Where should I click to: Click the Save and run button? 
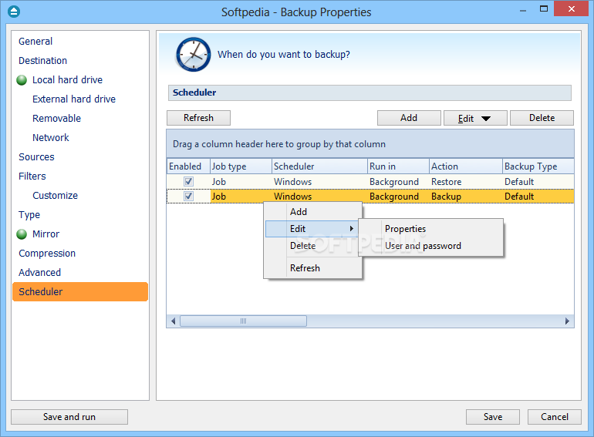[x=69, y=417]
